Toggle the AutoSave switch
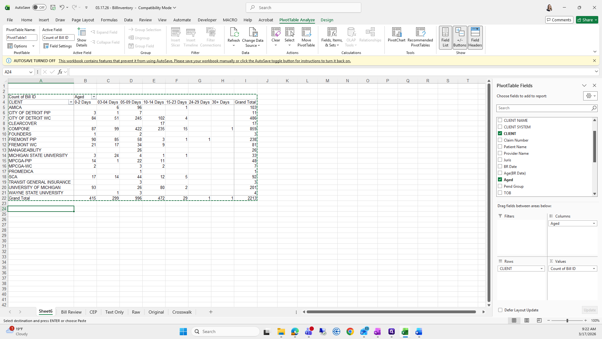The height and width of the screenshot is (339, 602). 39,8
